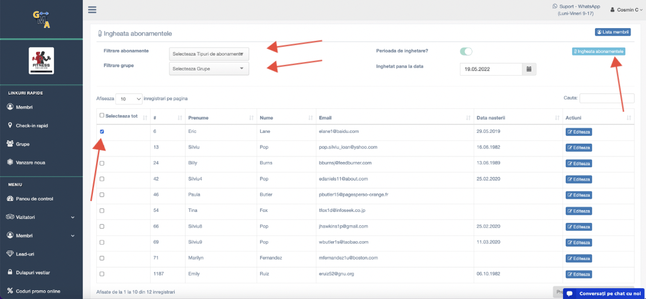Open Dulapuri vestiar menu item
646x299 pixels.
click(x=29, y=272)
